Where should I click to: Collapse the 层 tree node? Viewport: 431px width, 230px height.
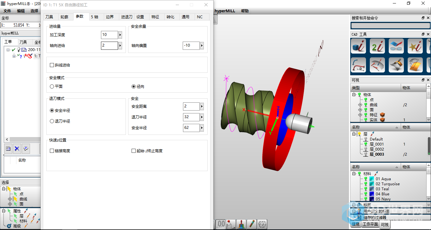point(354,134)
